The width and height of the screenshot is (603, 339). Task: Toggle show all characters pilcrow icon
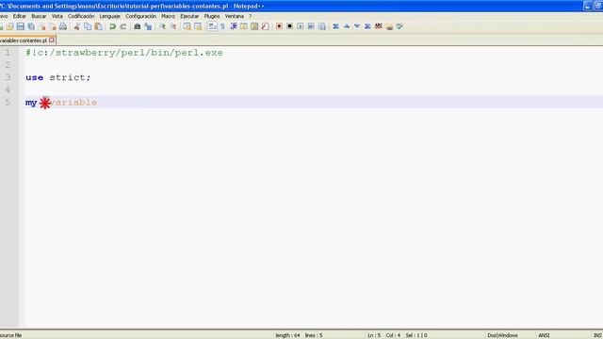click(222, 26)
